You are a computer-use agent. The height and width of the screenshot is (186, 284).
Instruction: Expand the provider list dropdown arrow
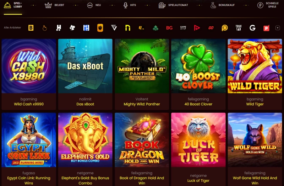[278, 28]
